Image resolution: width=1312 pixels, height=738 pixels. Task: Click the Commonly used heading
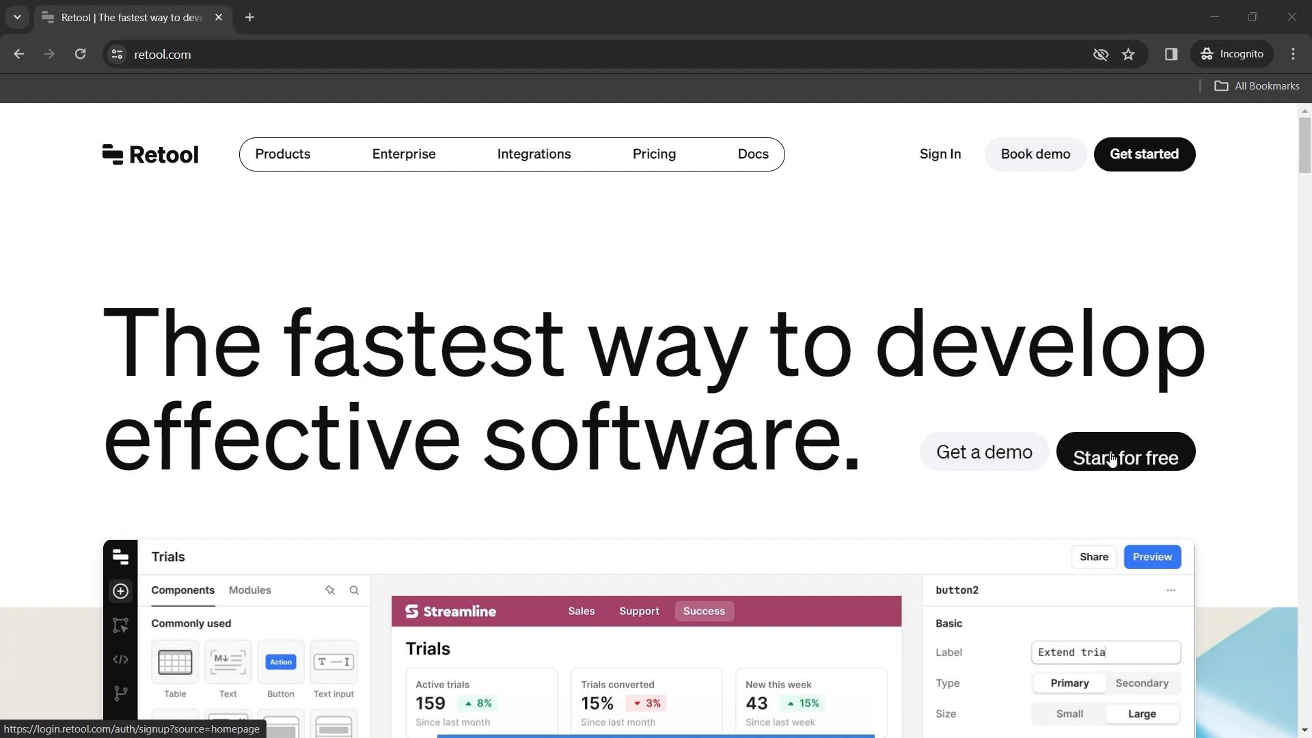coord(191,624)
